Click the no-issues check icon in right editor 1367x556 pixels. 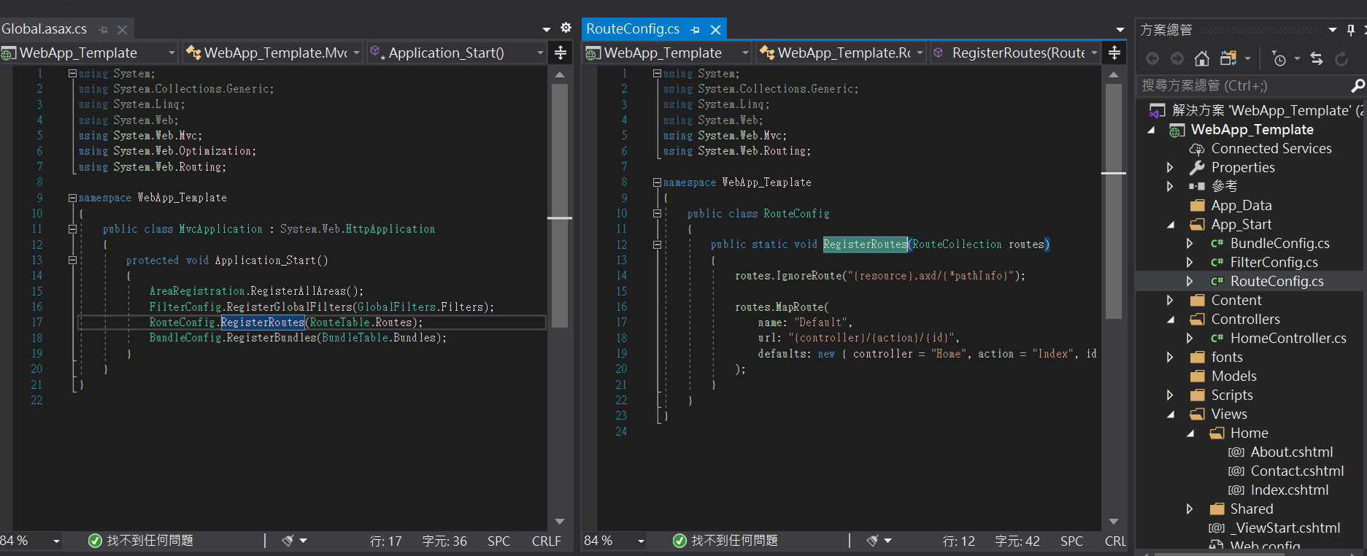(x=679, y=541)
